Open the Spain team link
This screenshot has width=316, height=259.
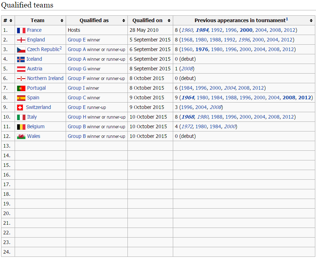pyautogui.click(x=33, y=98)
